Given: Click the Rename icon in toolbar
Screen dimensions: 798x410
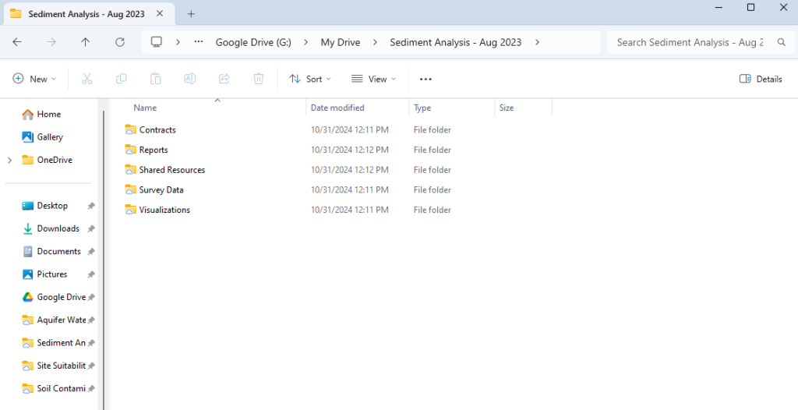Looking at the screenshot, I should tap(190, 79).
